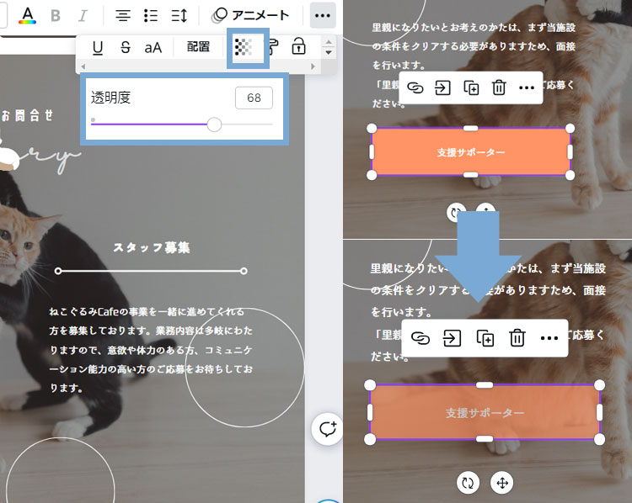Toggle uppercase aA formatting
The image size is (632, 503).
[x=153, y=48]
